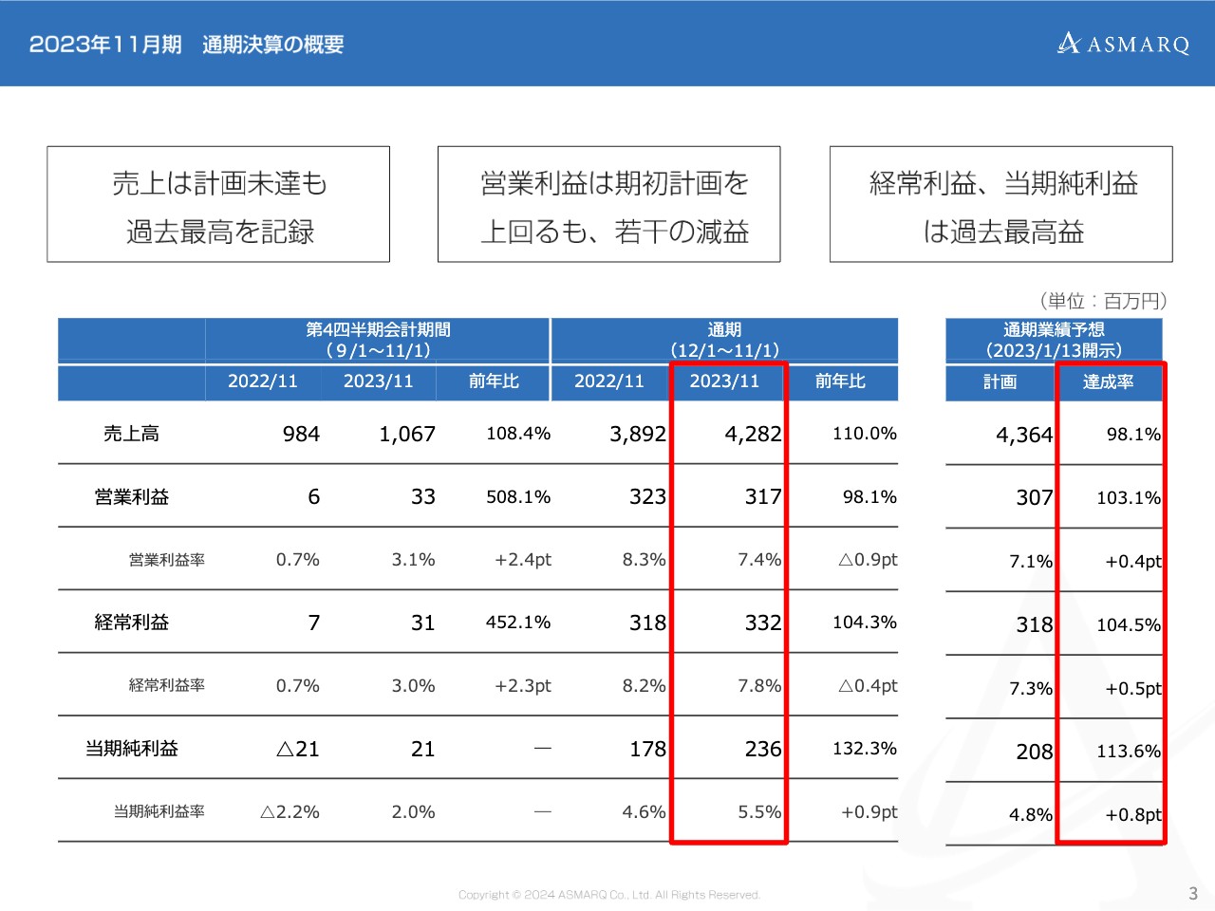Click the full-year sales value 4,282

click(753, 435)
